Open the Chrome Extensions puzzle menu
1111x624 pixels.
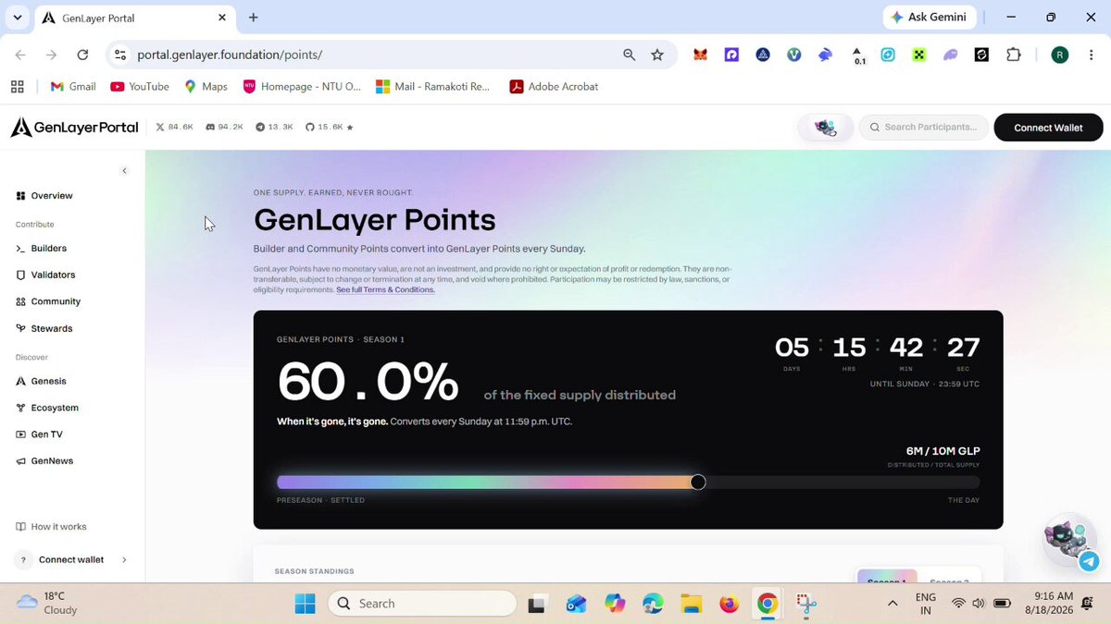pyautogui.click(x=1014, y=55)
